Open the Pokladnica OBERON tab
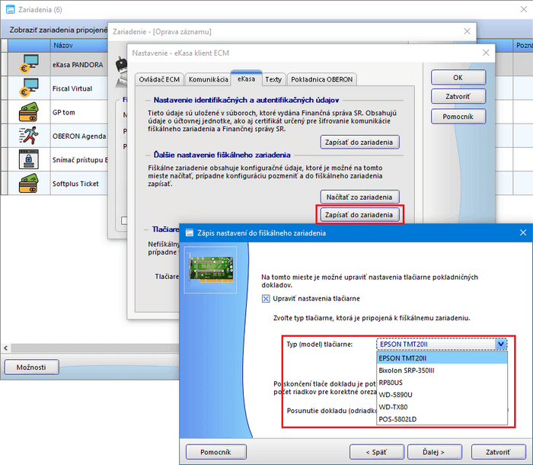 [x=322, y=79]
